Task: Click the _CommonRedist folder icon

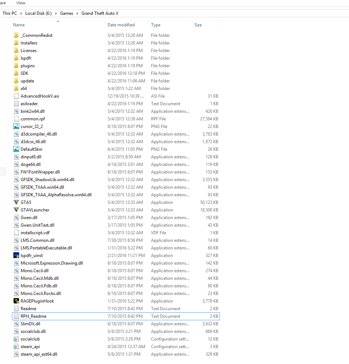Action: point(16,35)
